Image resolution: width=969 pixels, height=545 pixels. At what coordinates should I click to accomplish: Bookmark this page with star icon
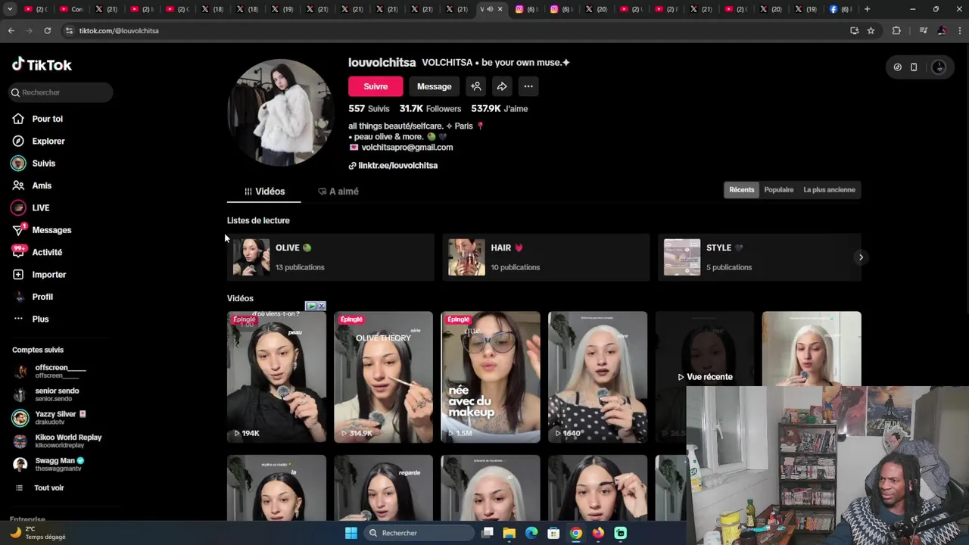(x=871, y=30)
